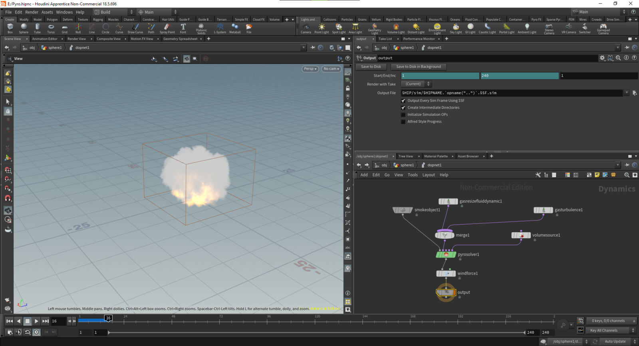This screenshot has width=639, height=346.
Task: Edit the Start frame field
Action: 440,75
